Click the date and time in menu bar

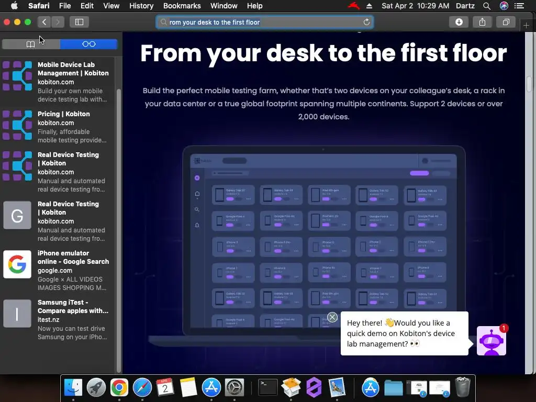click(415, 6)
